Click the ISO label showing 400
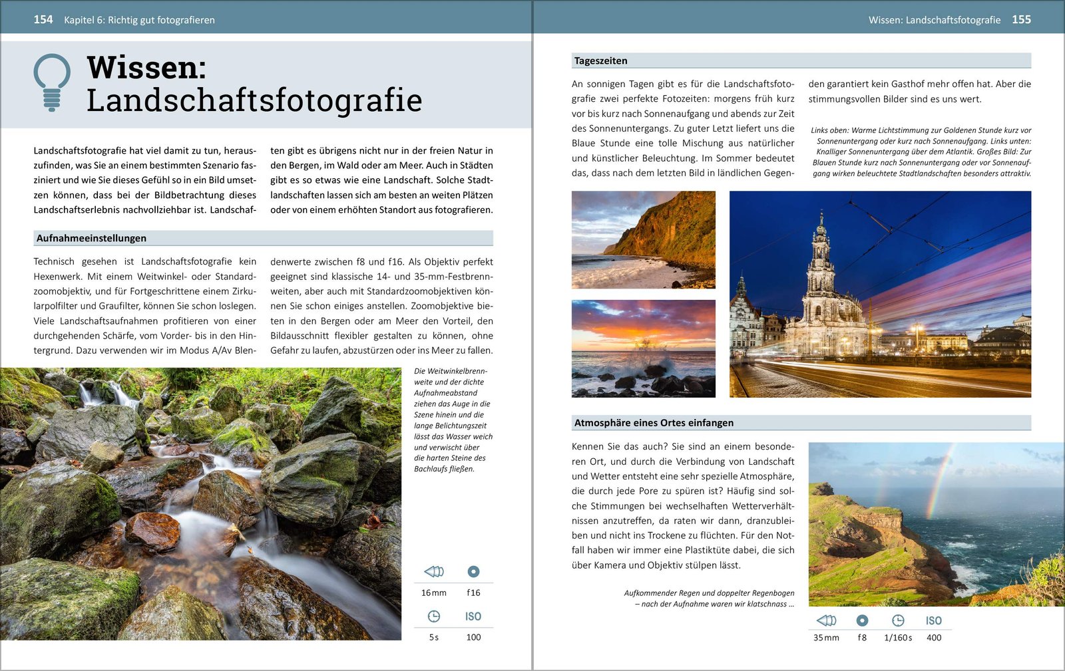This screenshot has width=1065, height=671. pos(935,620)
